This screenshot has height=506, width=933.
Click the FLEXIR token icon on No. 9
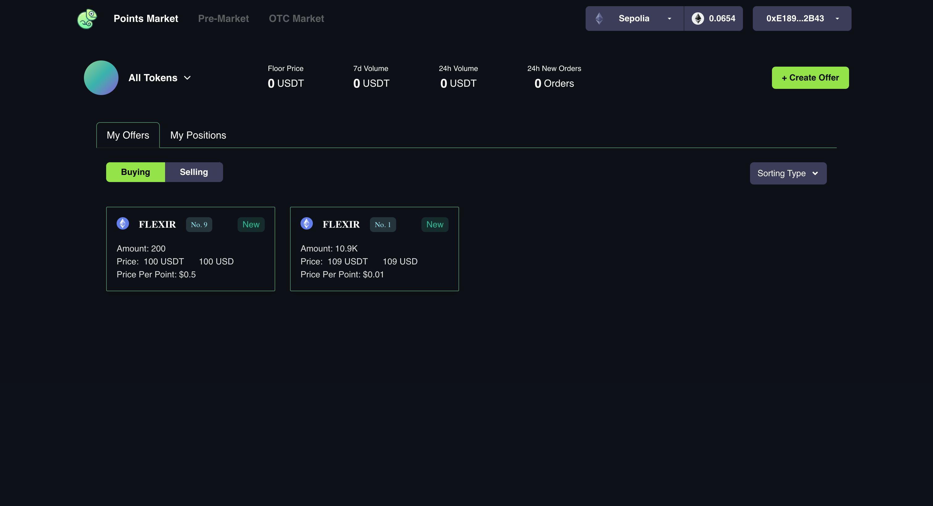[x=123, y=223]
